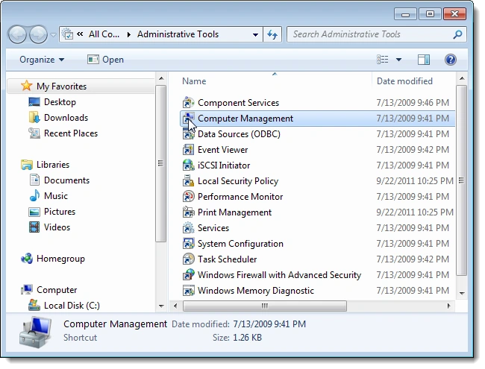Expand the All Co... breadcrumb arrow

128,34
